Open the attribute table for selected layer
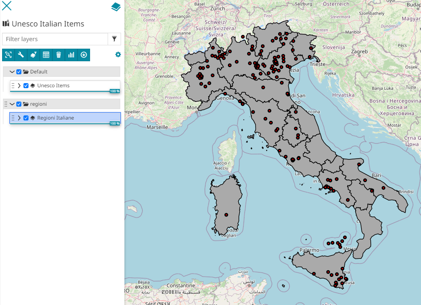421x305 pixels. pos(46,55)
